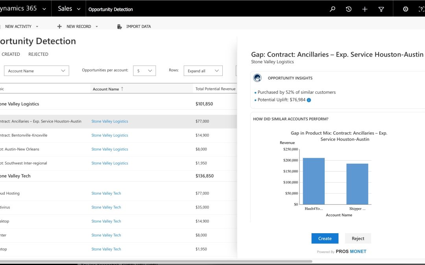This screenshot has width=425, height=265.
Task: Open the Account Name filter dropdown
Action: pyautogui.click(x=37, y=71)
